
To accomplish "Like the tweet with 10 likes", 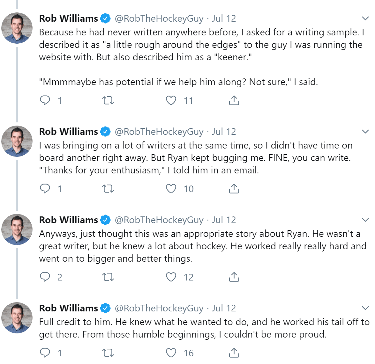I will [x=171, y=189].
